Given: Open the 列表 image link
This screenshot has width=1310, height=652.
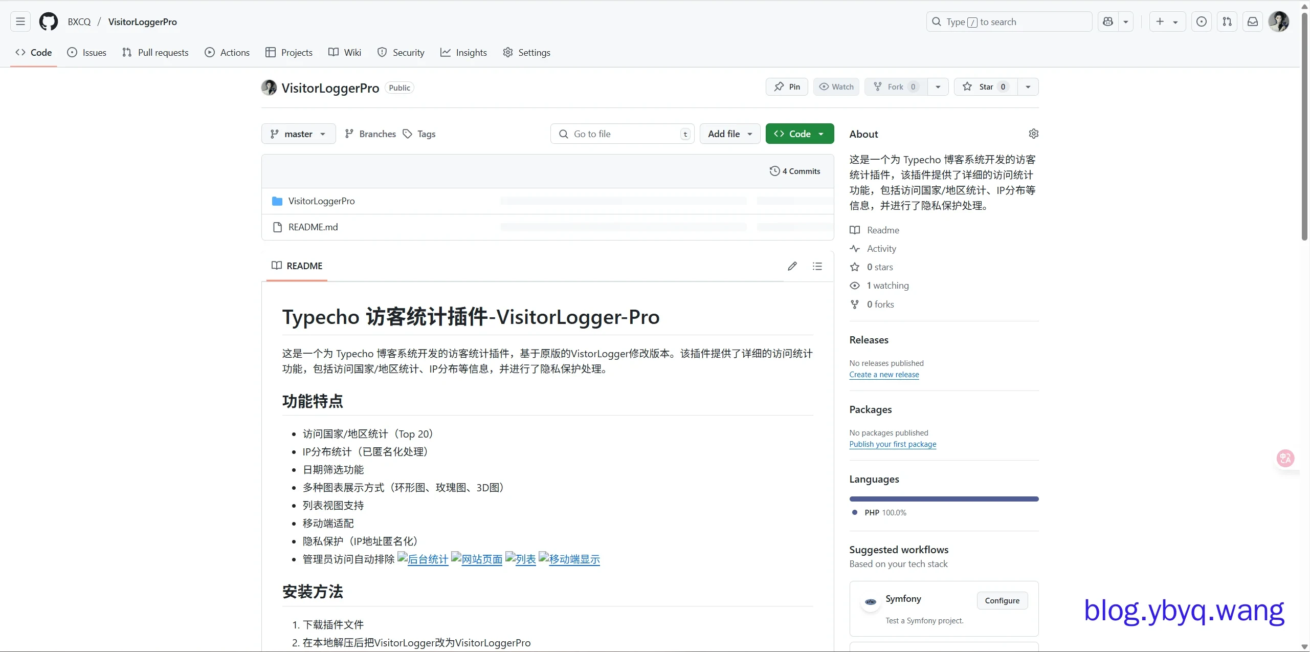Looking at the screenshot, I should pos(520,559).
